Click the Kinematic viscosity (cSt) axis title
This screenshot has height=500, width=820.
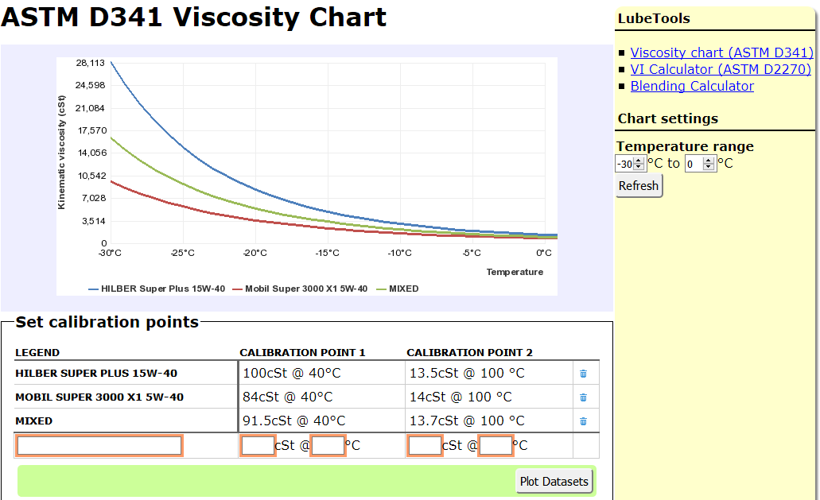pos(62,152)
